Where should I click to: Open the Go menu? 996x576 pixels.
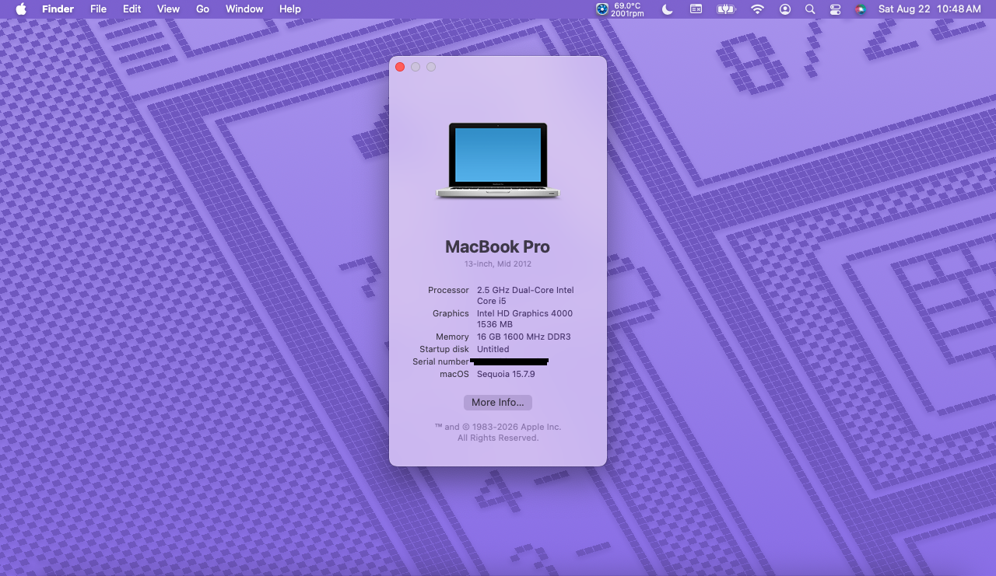pyautogui.click(x=202, y=9)
